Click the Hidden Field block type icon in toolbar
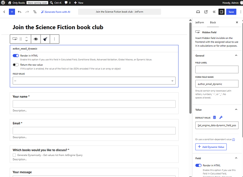This screenshot has height=177, width=243. click(x=15, y=39)
